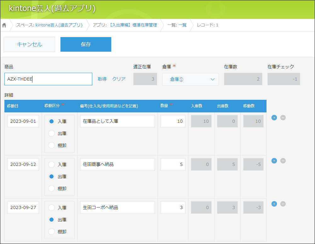Go to the home icon in breadcrumb
The width and height of the screenshot is (315, 244).
[4, 25]
